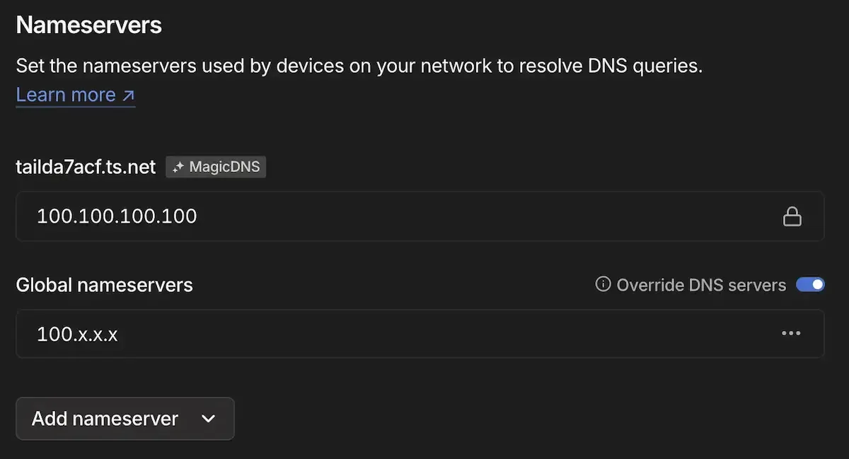
Task: Click the Global nameservers heading
Action: (104, 285)
